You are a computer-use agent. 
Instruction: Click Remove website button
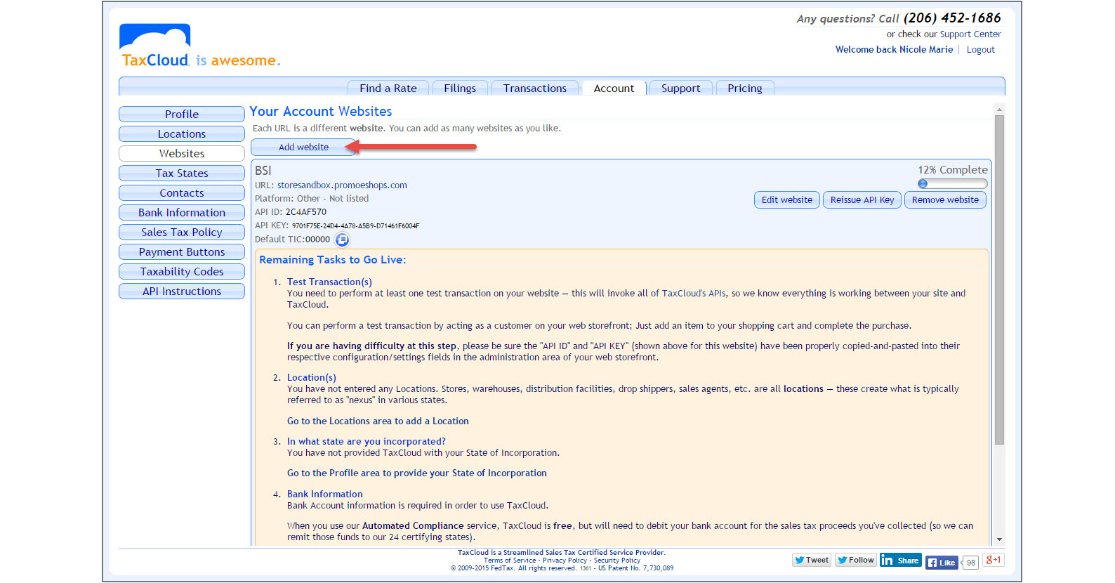(x=945, y=199)
